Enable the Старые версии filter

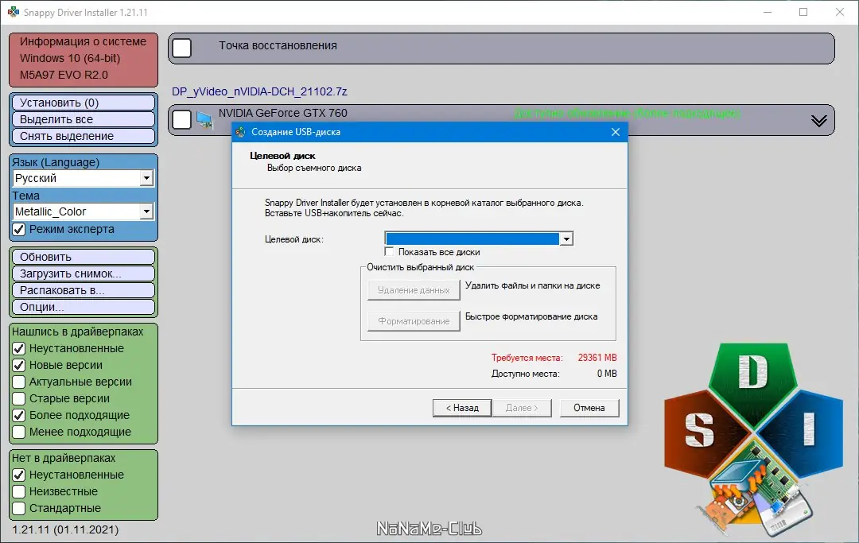coord(17,398)
